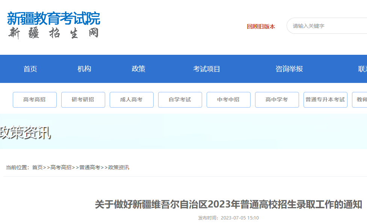Click the 高考高招 category button
367x224 pixels.
[35, 100]
